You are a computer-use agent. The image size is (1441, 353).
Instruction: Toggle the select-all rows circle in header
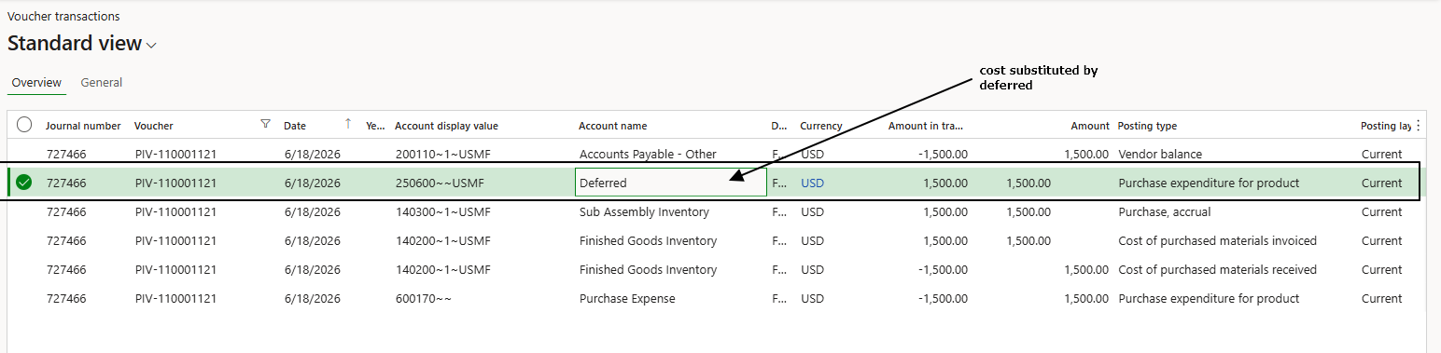[x=24, y=125]
